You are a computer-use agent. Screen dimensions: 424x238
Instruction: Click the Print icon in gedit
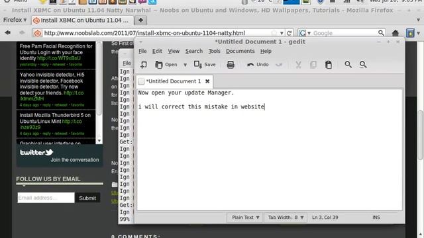231,65
